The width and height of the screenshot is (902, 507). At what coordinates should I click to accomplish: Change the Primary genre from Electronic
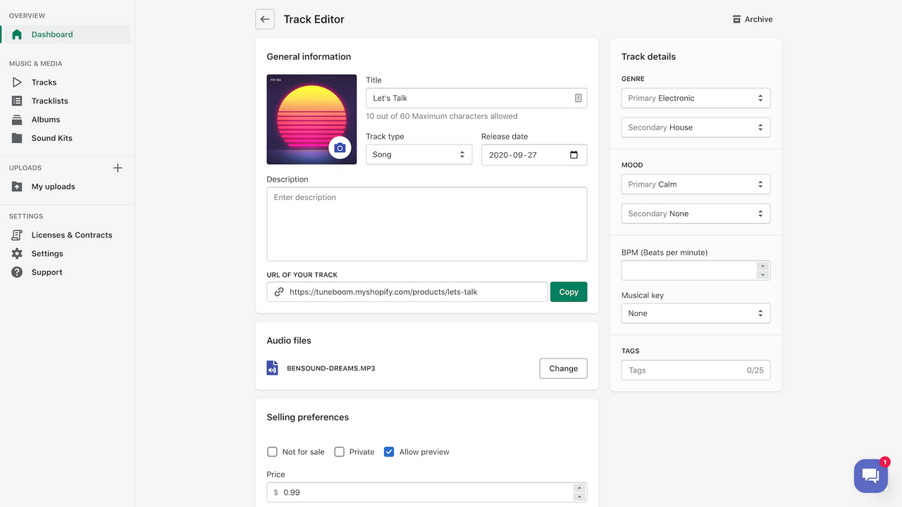point(696,98)
